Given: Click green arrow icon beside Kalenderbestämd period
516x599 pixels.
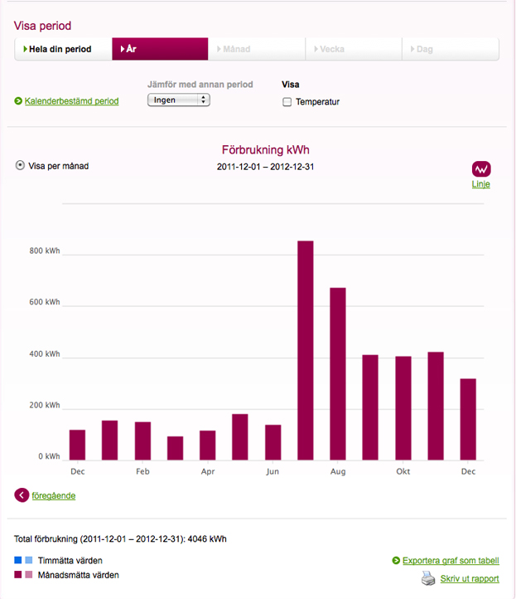Looking at the screenshot, I should click(18, 101).
